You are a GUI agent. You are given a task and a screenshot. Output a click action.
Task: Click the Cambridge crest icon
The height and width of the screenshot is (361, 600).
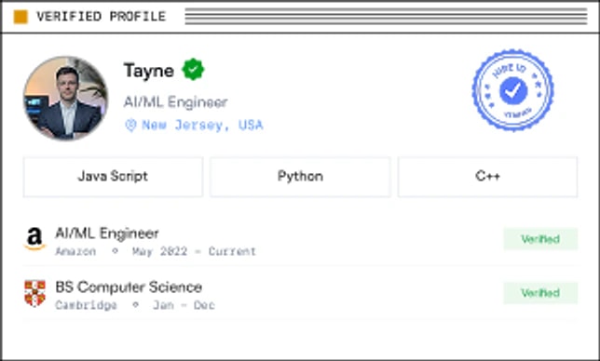coord(34,293)
